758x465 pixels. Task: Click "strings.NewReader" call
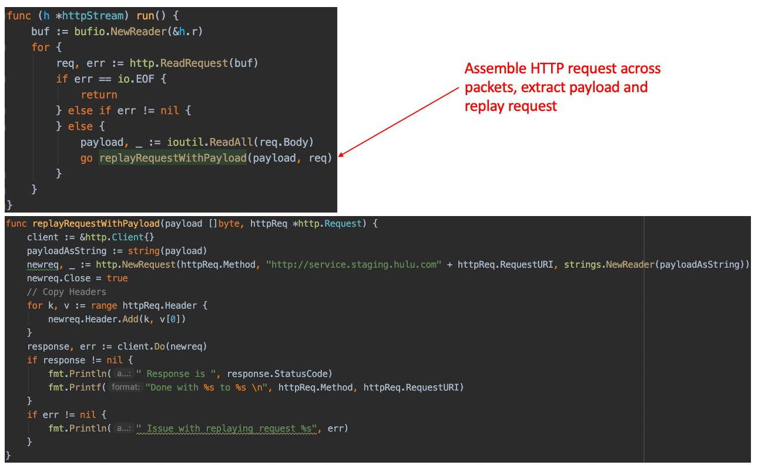click(609, 264)
